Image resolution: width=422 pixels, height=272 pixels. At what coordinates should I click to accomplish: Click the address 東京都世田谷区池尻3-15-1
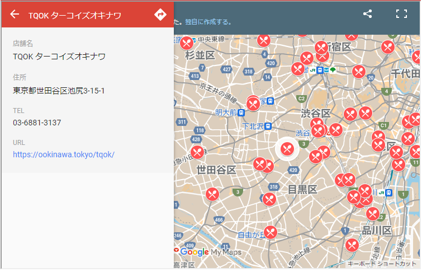point(59,90)
